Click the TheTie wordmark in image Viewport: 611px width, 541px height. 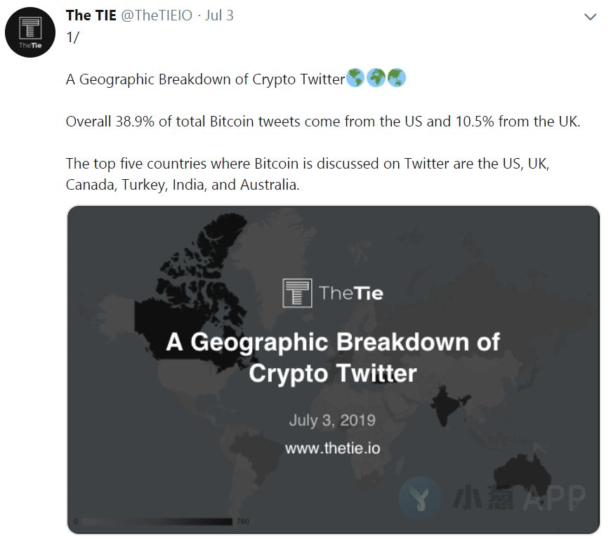[x=350, y=293]
